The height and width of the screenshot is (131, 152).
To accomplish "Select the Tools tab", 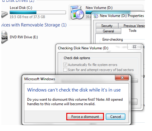I will (x=133, y=31).
